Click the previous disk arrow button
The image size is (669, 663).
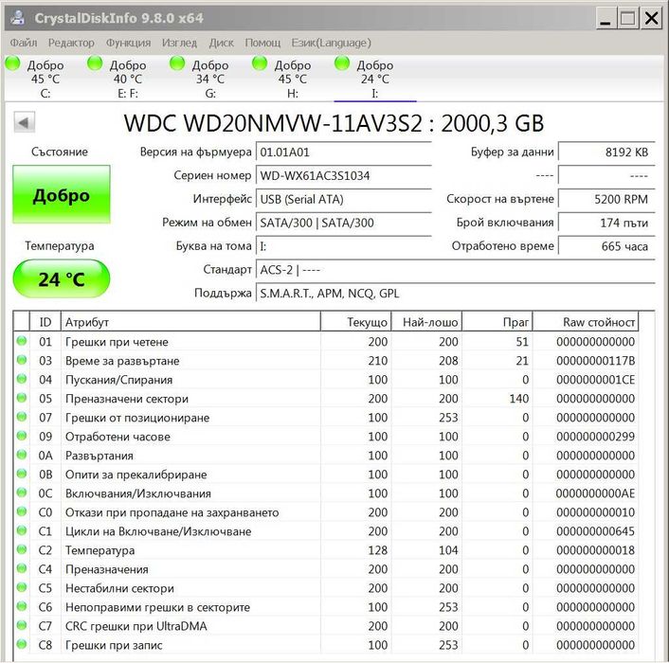tap(24, 123)
